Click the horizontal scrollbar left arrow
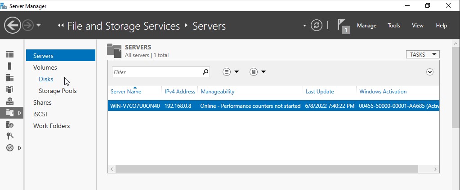The width and height of the screenshot is (460, 190). click(112, 169)
